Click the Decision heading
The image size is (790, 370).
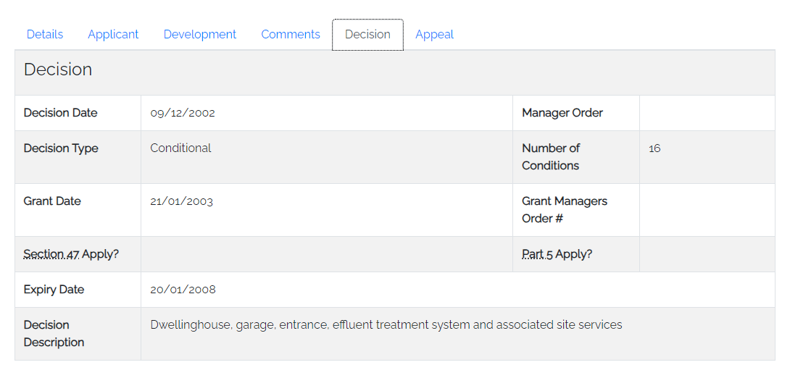[x=58, y=70]
